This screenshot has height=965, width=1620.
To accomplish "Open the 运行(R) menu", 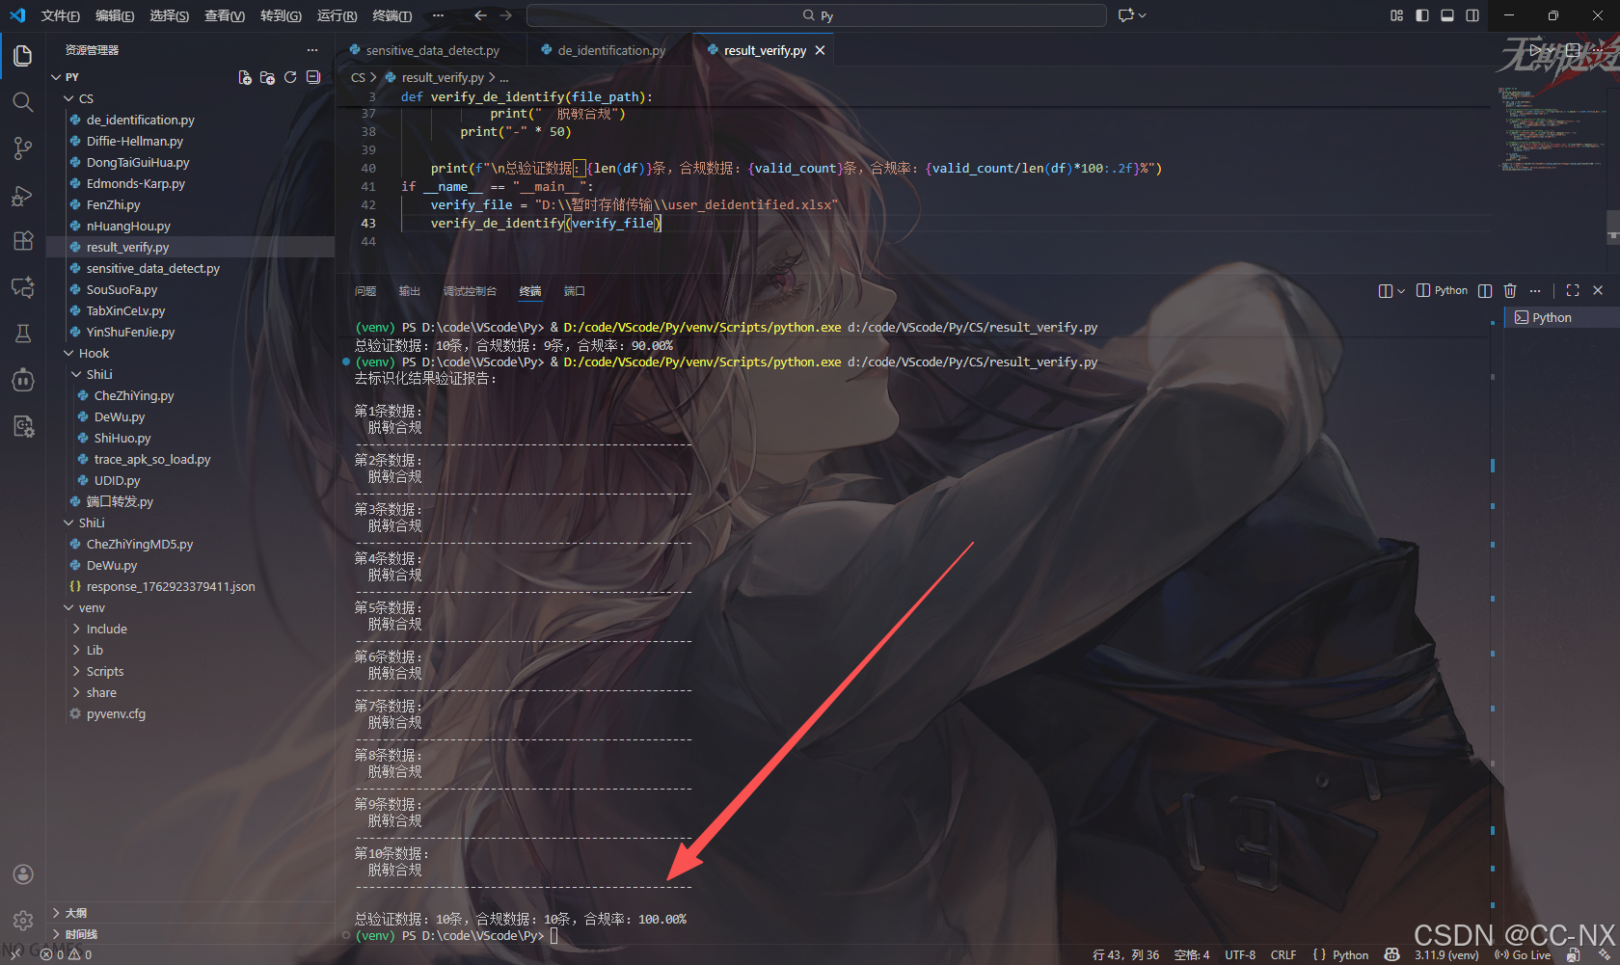I will pos(337,15).
